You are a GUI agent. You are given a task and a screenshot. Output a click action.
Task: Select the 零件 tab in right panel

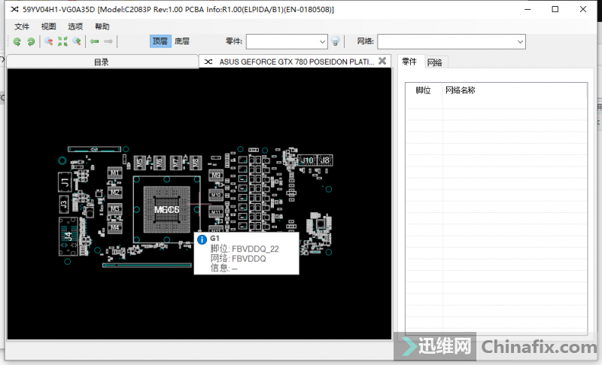[409, 62]
